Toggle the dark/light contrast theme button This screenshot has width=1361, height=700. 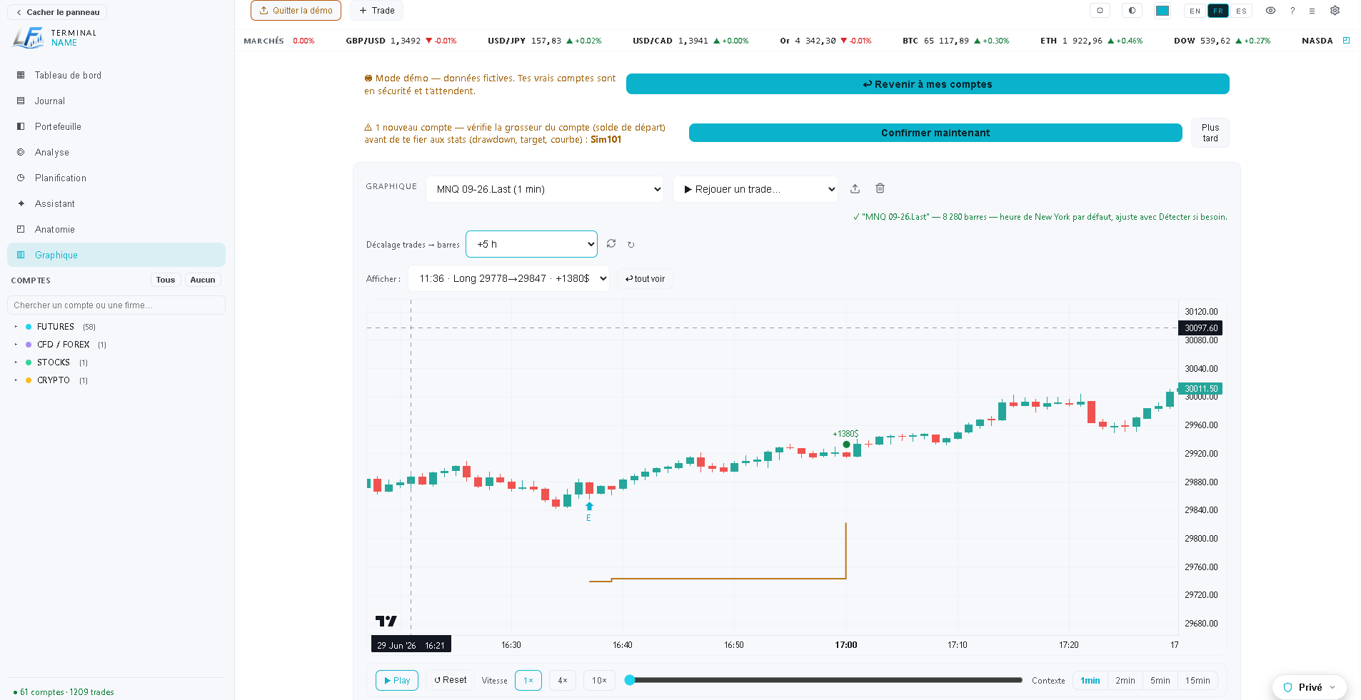click(x=1132, y=11)
